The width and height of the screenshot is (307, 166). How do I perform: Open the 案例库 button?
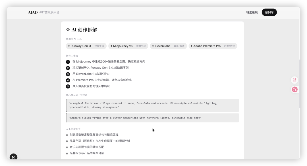269,12
